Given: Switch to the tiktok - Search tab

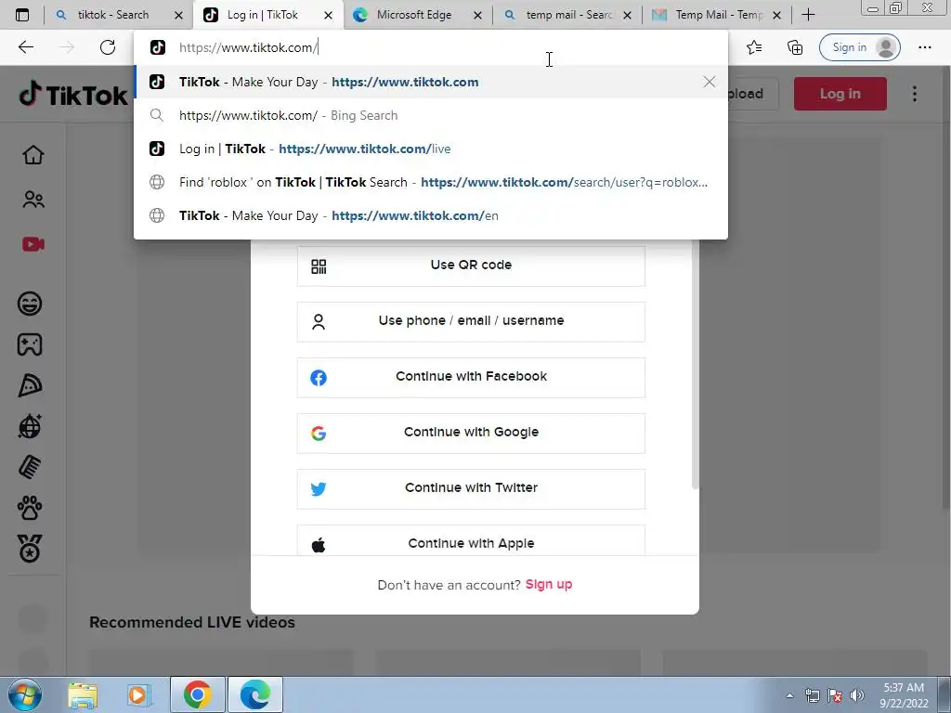Looking at the screenshot, I should click(x=111, y=15).
